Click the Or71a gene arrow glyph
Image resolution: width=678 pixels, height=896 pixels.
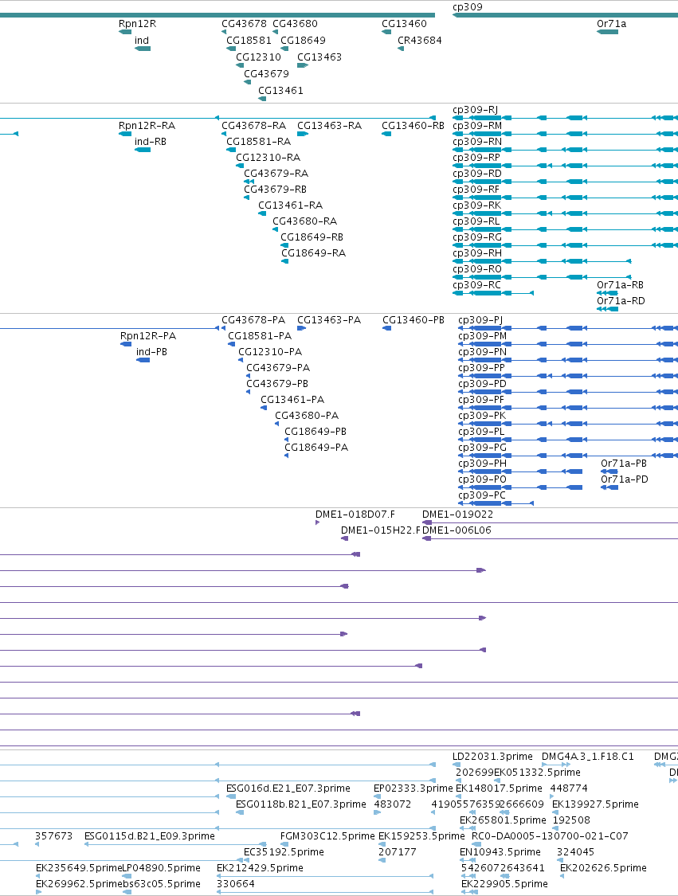pyautogui.click(x=607, y=32)
